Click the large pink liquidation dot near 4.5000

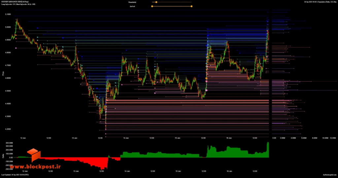pos(206,90)
